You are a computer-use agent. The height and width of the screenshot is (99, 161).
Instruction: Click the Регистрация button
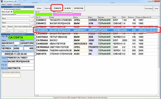click(x=149, y=9)
